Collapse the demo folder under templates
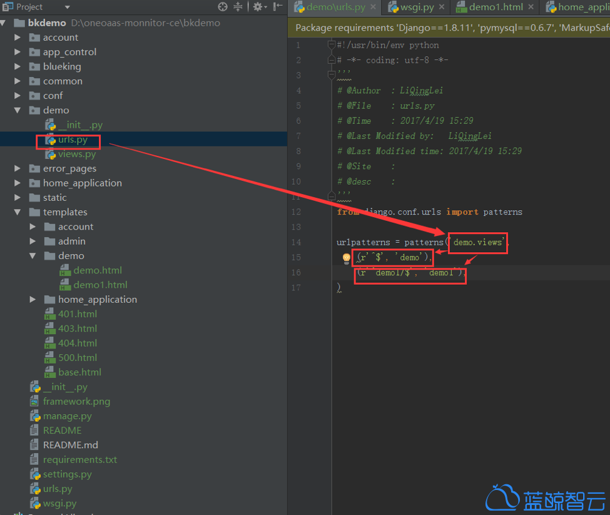Viewport: 610px width, 515px height. point(33,255)
